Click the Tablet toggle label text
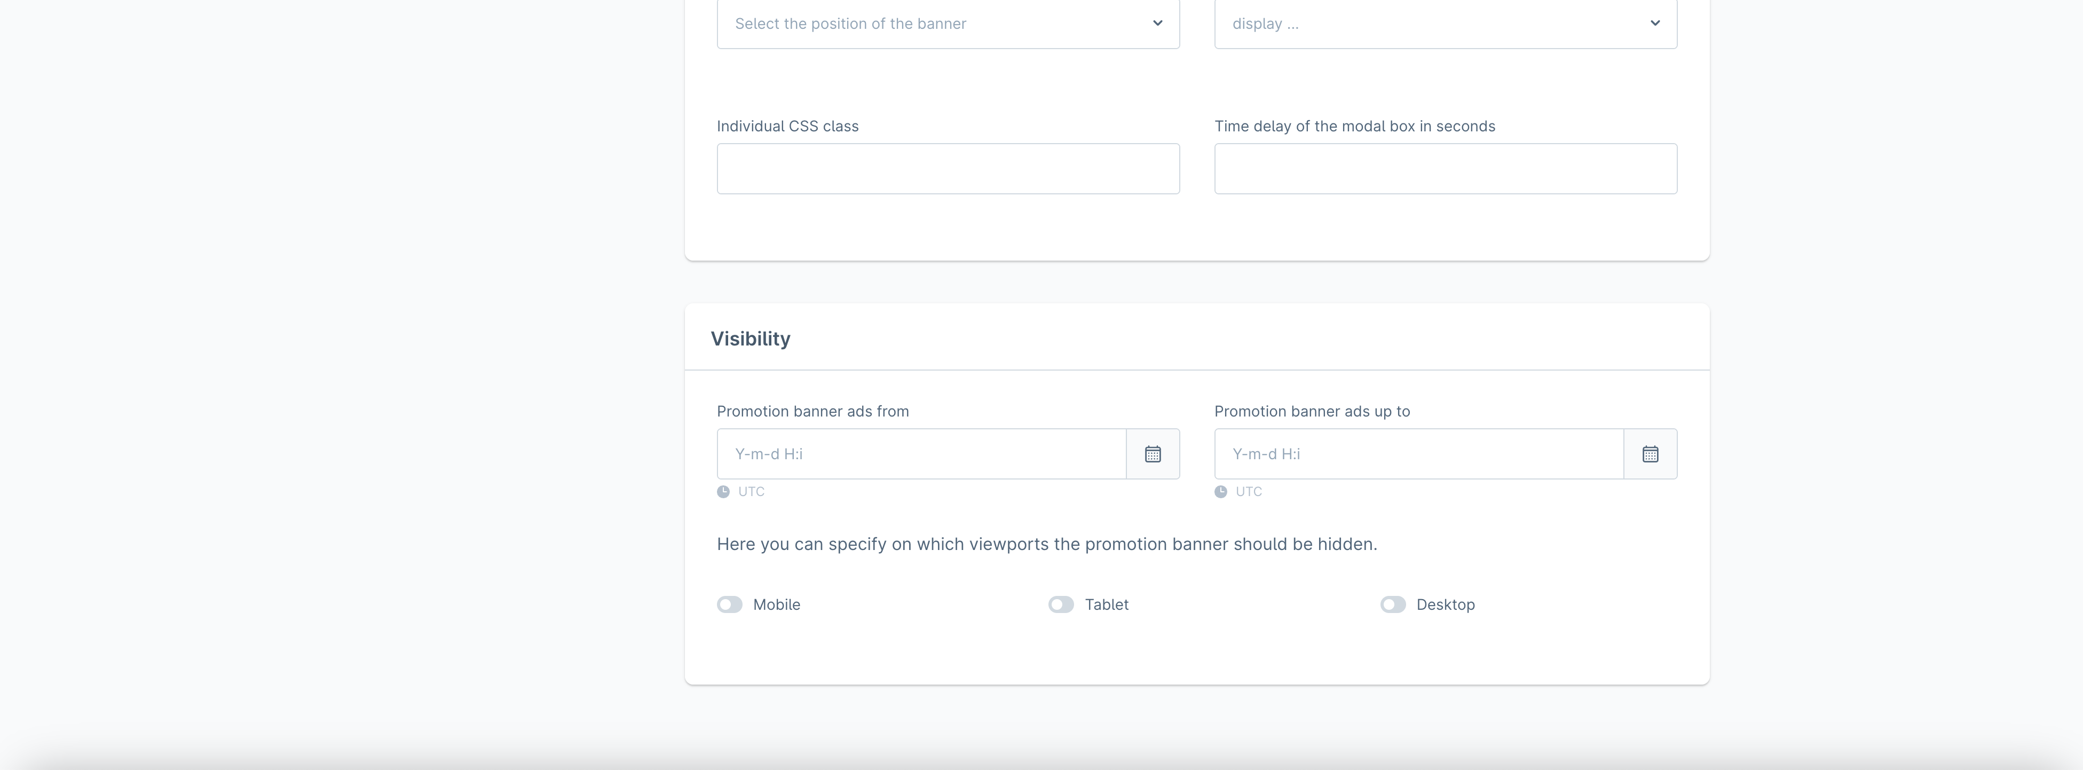The height and width of the screenshot is (770, 2083). click(x=1106, y=605)
